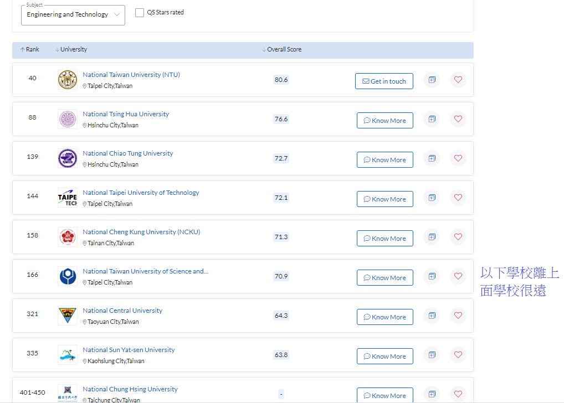
Task: Add National Central University to compare
Action: tap(432, 316)
